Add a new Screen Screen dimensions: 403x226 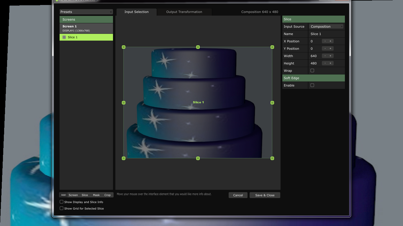(x=73, y=195)
